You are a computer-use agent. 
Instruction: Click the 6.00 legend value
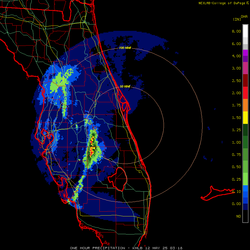pos(236,44)
